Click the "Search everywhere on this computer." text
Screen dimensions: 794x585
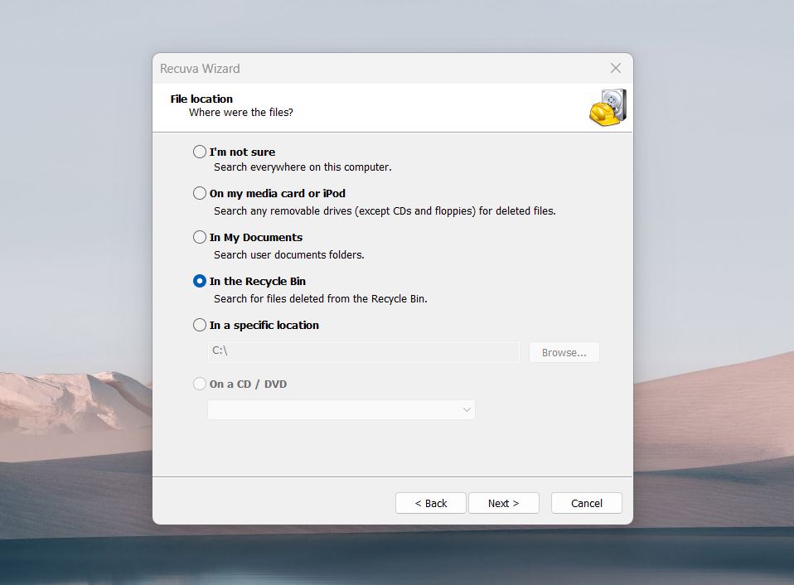(303, 167)
